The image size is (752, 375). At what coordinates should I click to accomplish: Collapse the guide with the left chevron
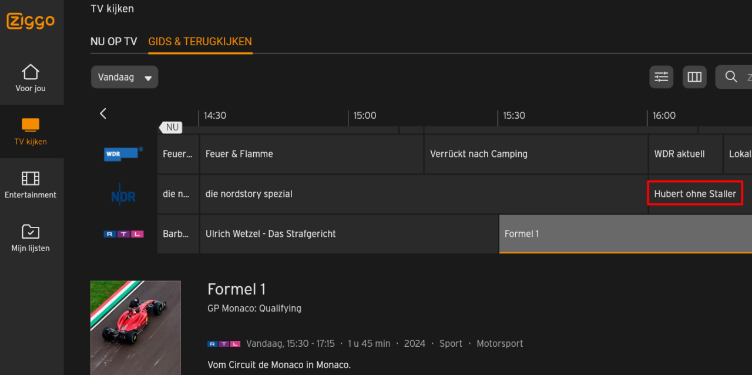[103, 113]
